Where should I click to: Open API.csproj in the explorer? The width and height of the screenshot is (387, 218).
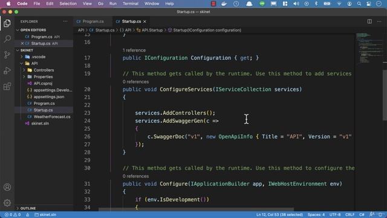pos(43,84)
